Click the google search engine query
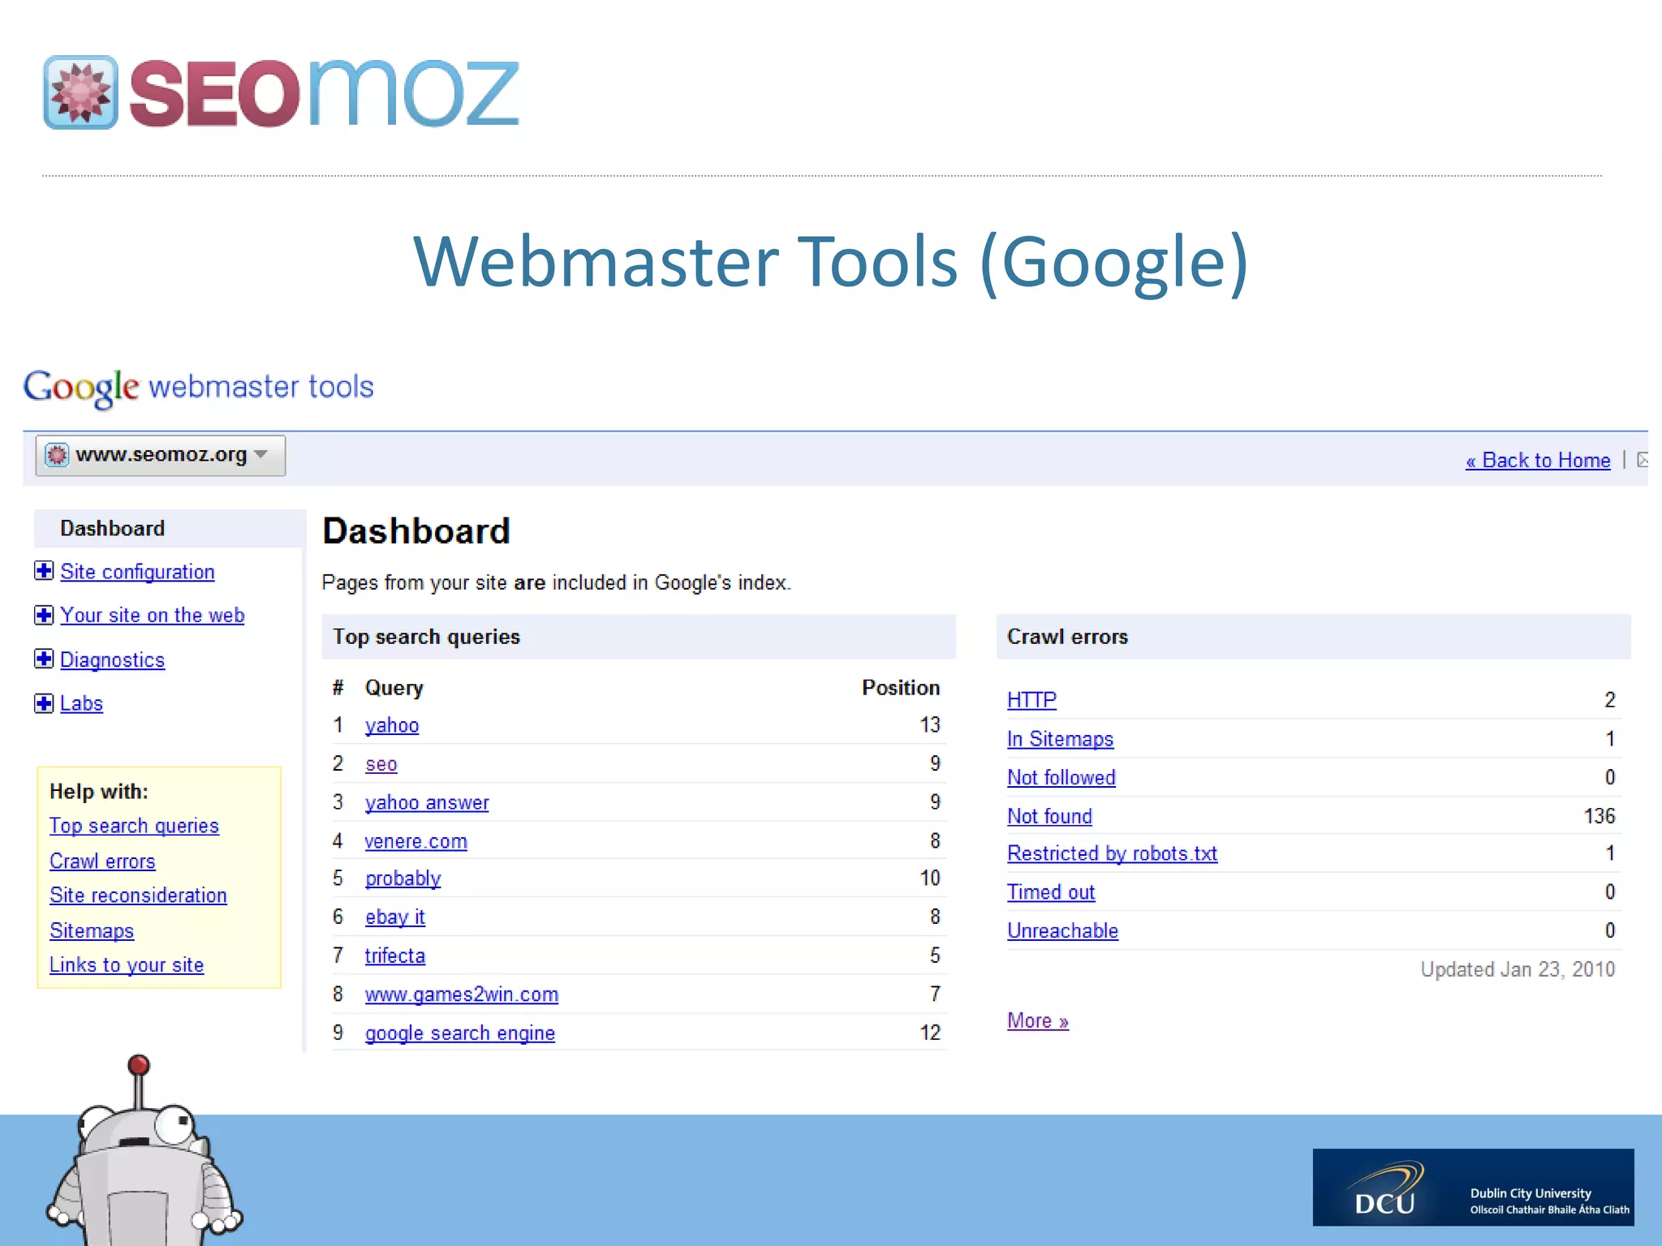Image resolution: width=1662 pixels, height=1246 pixels. coord(460,1033)
